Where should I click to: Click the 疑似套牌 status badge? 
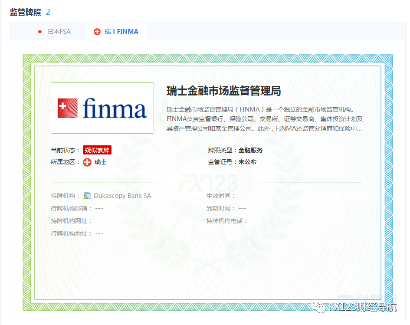point(97,150)
